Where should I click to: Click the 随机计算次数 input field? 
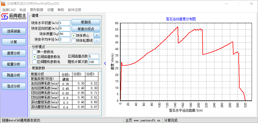tap(94, 62)
